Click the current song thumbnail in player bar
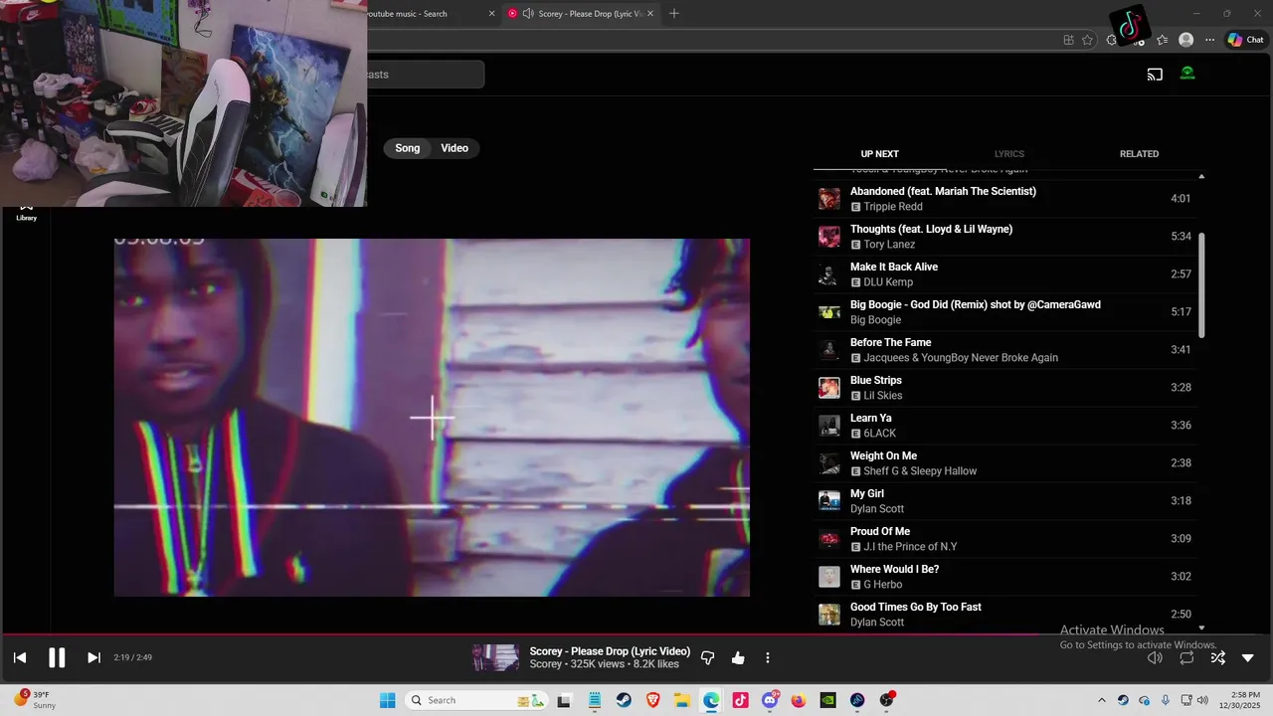 [495, 657]
